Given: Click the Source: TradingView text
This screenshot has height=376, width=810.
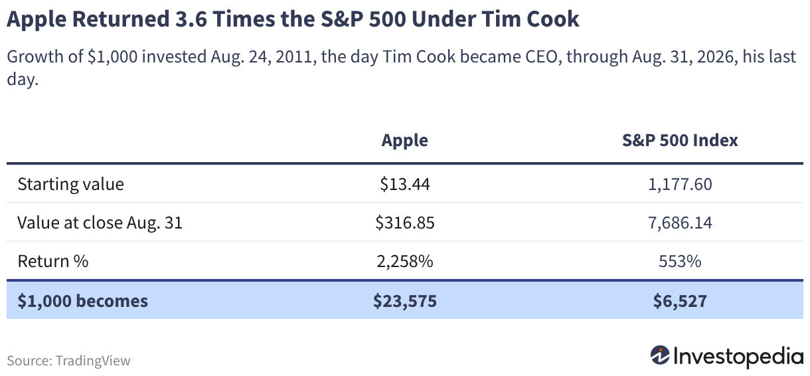Looking at the screenshot, I should [69, 361].
